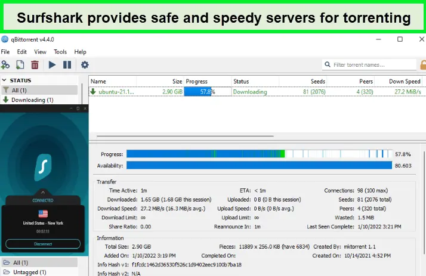Select the All (1) status filter

pos(39,90)
